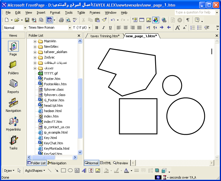Image resolution: width=221 pixels, height=181 pixels.
Task: Open the AutoShapes dropdown menu
Action: point(35,171)
